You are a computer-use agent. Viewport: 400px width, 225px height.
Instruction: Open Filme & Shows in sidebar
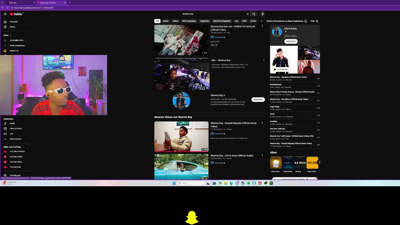click(15, 128)
